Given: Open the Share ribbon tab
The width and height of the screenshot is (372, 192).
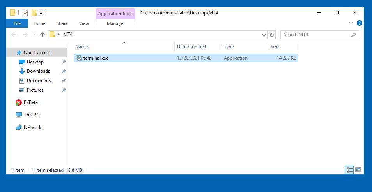Looking at the screenshot, I should tap(62, 23).
